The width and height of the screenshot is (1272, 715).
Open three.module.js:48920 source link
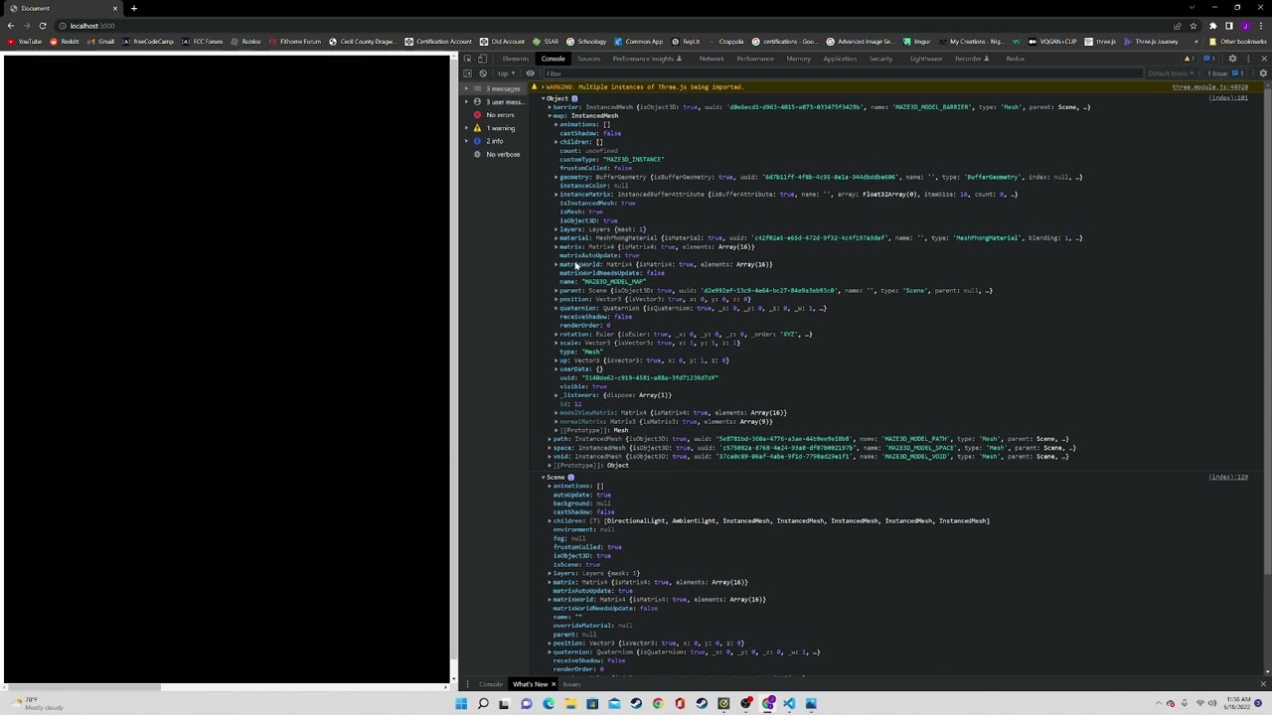click(1209, 87)
